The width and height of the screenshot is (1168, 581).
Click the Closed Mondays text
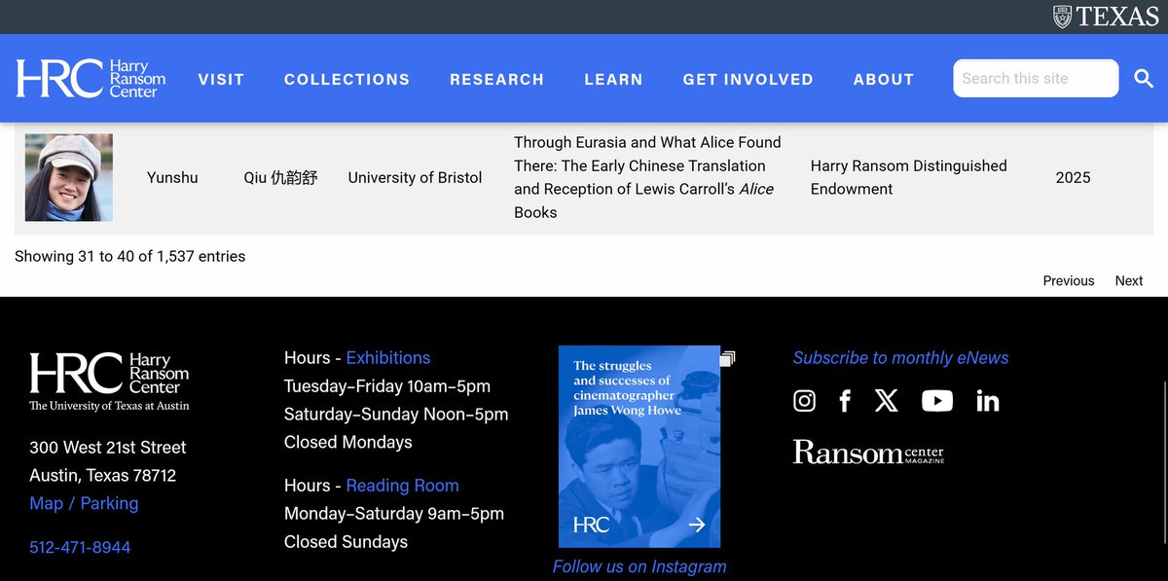(348, 442)
